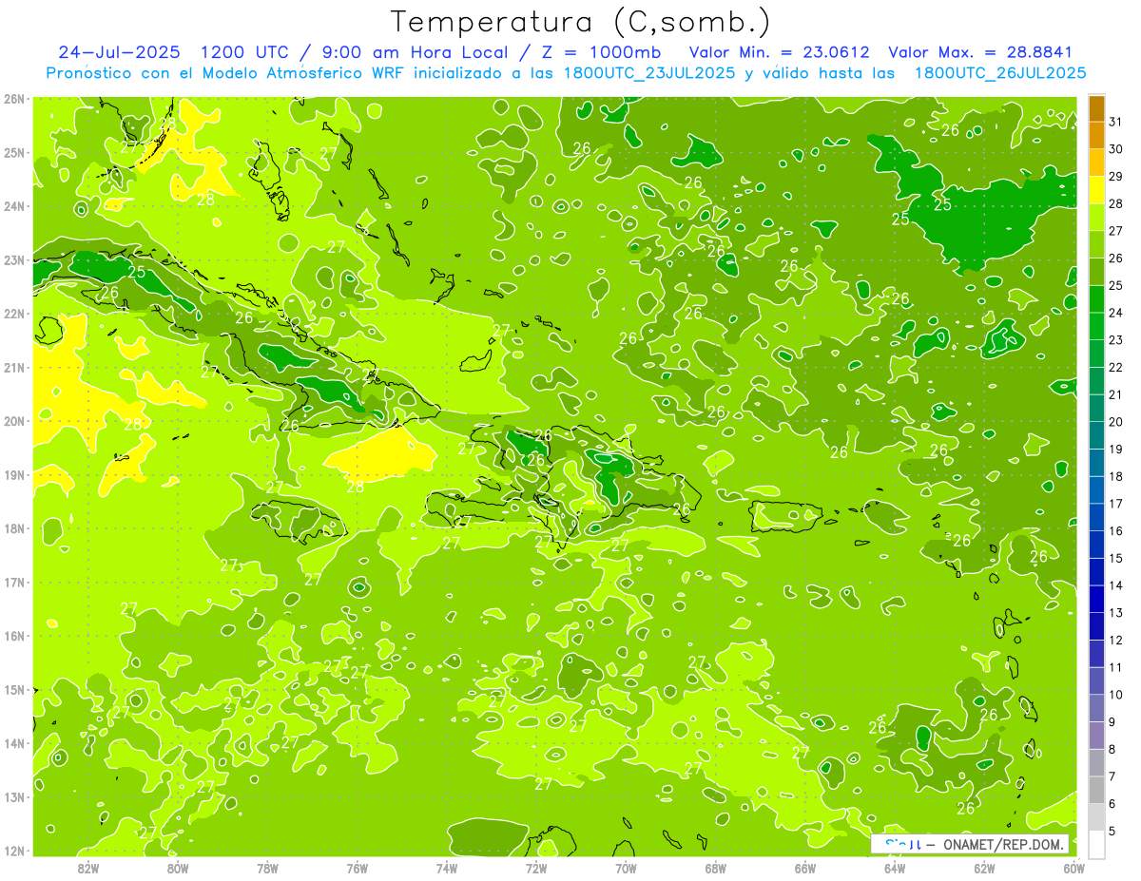This screenshot has width=1141, height=881.
Task: Click the longitude label 68W
Action: [715, 867]
